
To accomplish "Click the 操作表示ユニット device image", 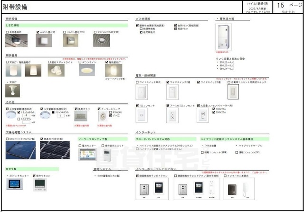I will (x=107, y=155).
